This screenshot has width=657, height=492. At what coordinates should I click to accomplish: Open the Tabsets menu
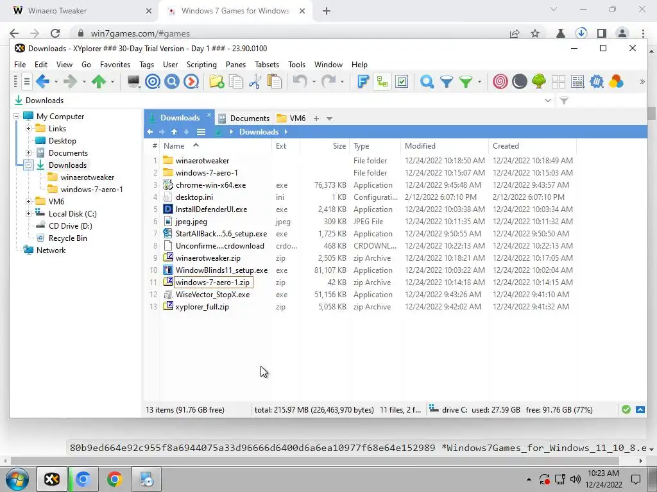tap(267, 65)
